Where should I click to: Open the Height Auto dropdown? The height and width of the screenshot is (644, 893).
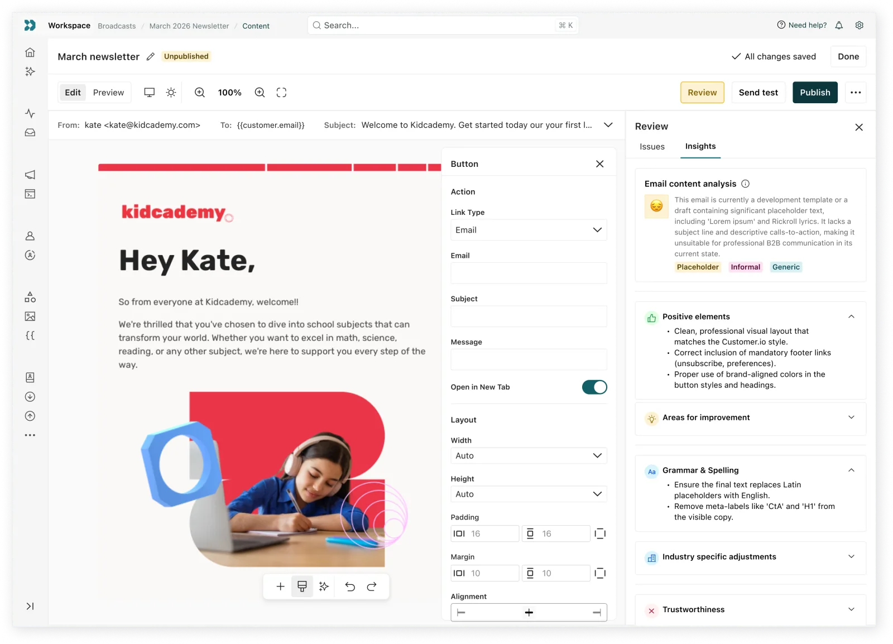tap(529, 494)
